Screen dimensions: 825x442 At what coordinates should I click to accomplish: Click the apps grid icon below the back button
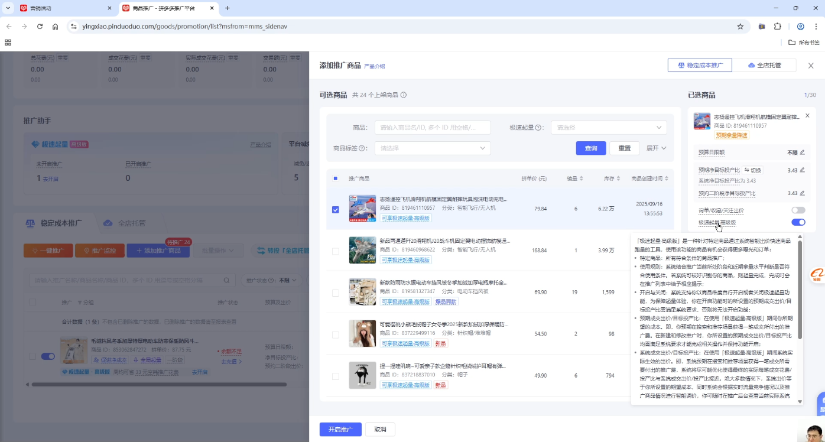(8, 43)
